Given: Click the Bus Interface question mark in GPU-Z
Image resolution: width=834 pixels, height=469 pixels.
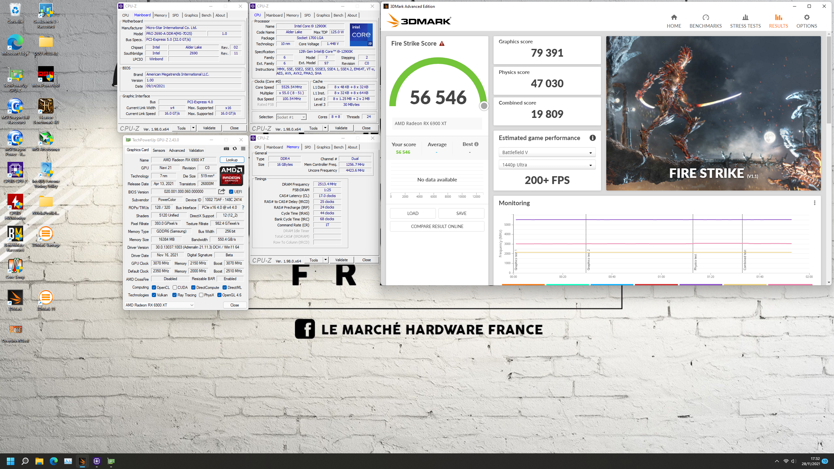Looking at the screenshot, I should click(243, 207).
